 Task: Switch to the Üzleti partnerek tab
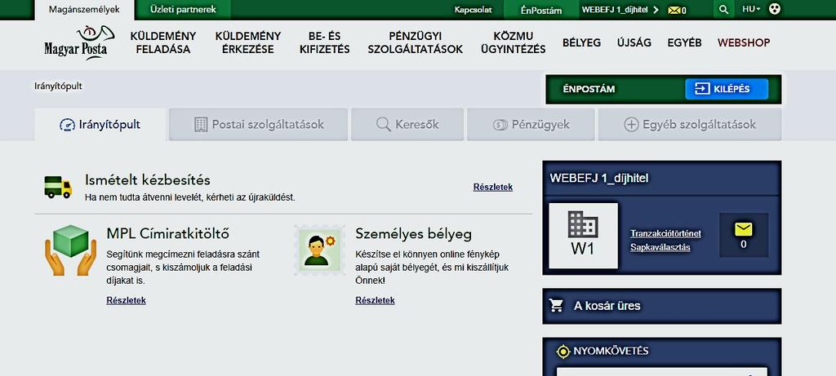point(183,10)
